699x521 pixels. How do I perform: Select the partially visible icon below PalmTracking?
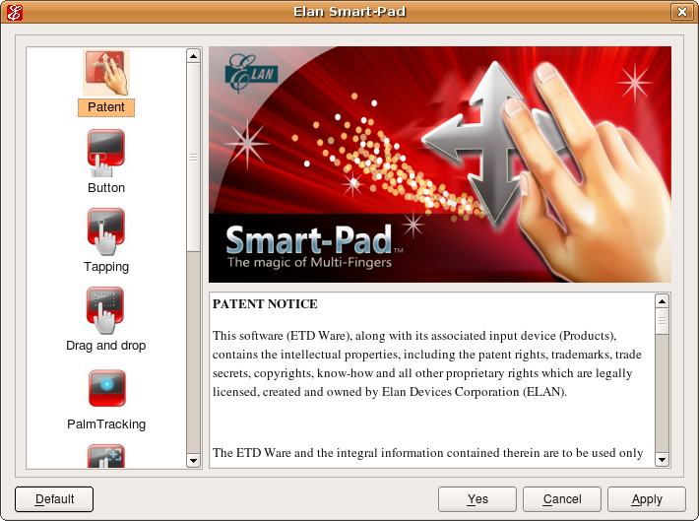pos(106,456)
